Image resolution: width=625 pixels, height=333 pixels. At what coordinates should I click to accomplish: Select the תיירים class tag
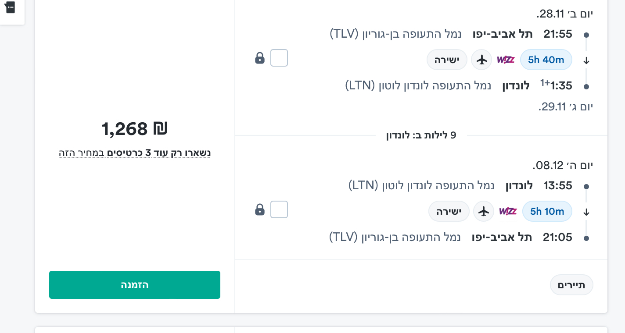(571, 285)
